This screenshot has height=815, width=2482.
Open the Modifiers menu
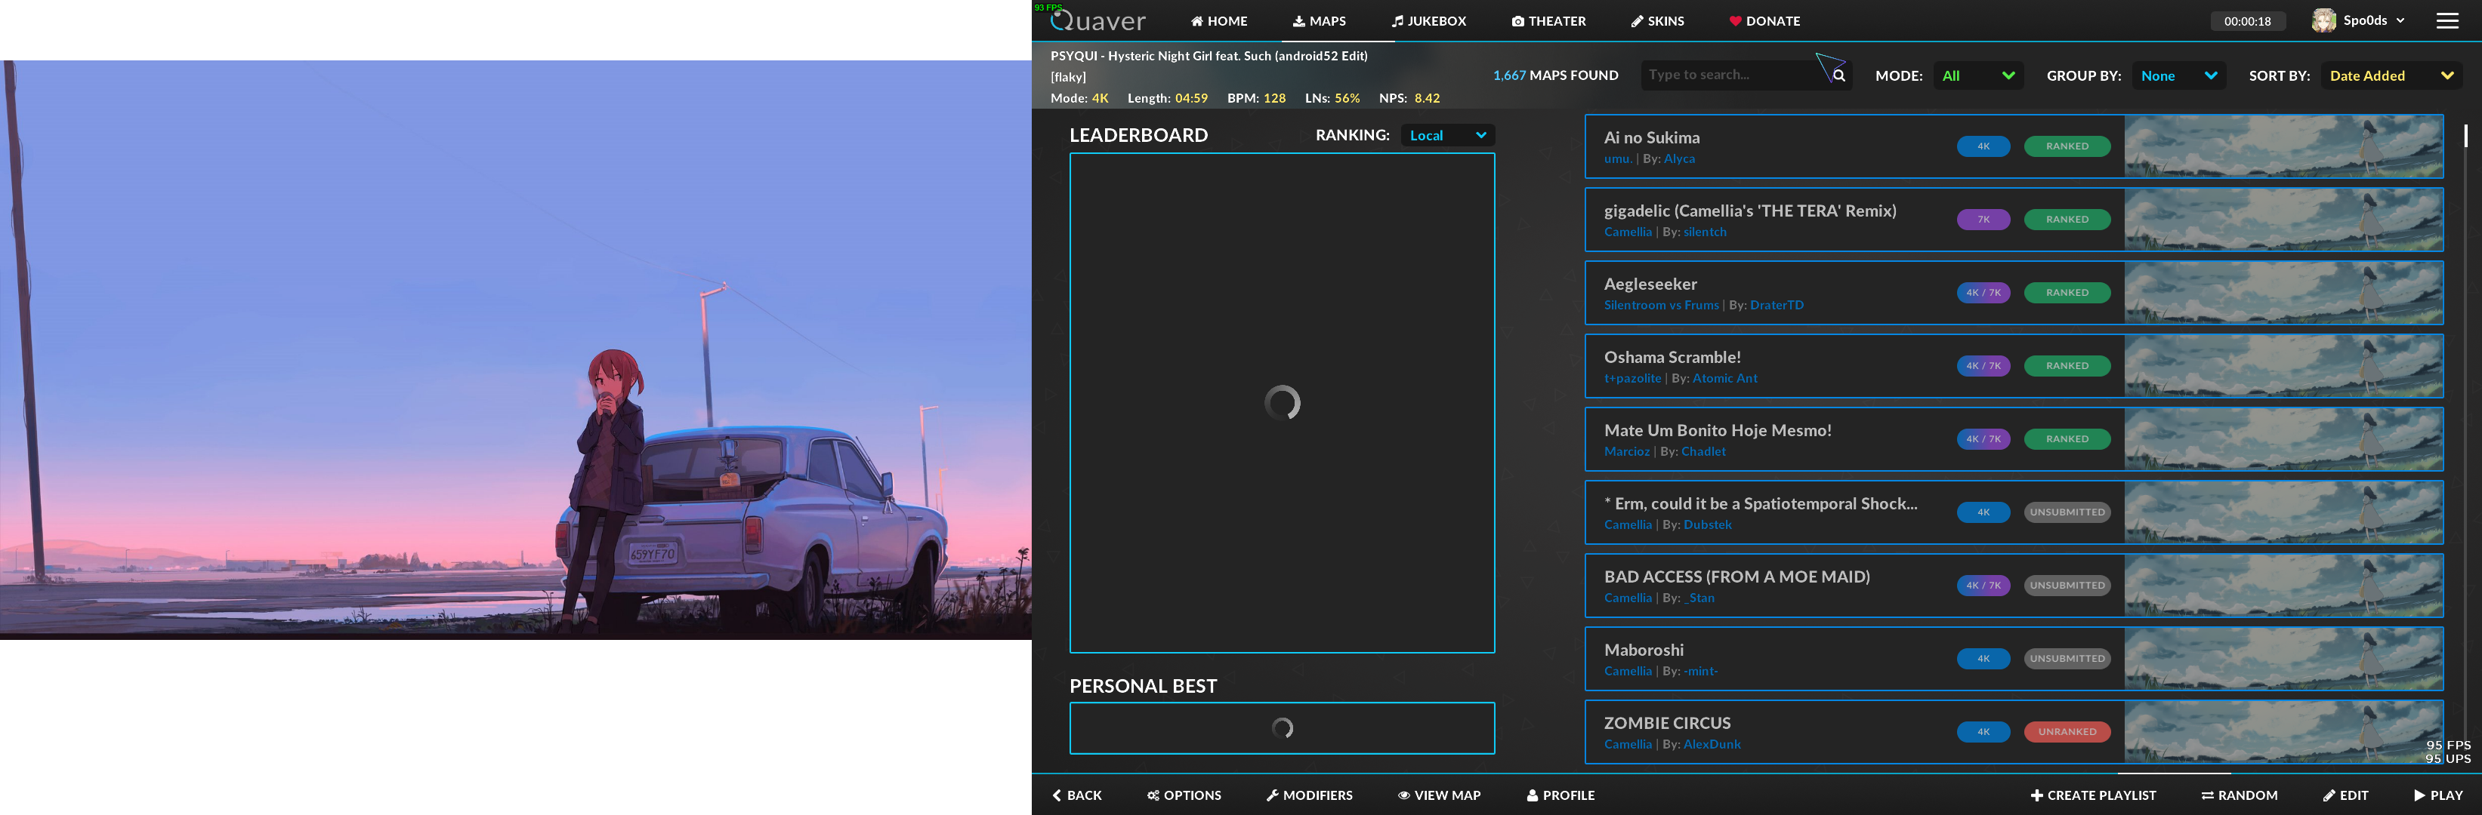pyautogui.click(x=1308, y=795)
